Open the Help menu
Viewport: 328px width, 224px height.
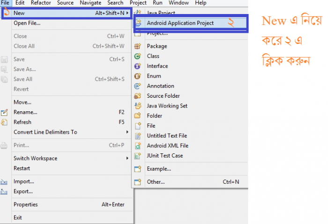click(x=201, y=3)
